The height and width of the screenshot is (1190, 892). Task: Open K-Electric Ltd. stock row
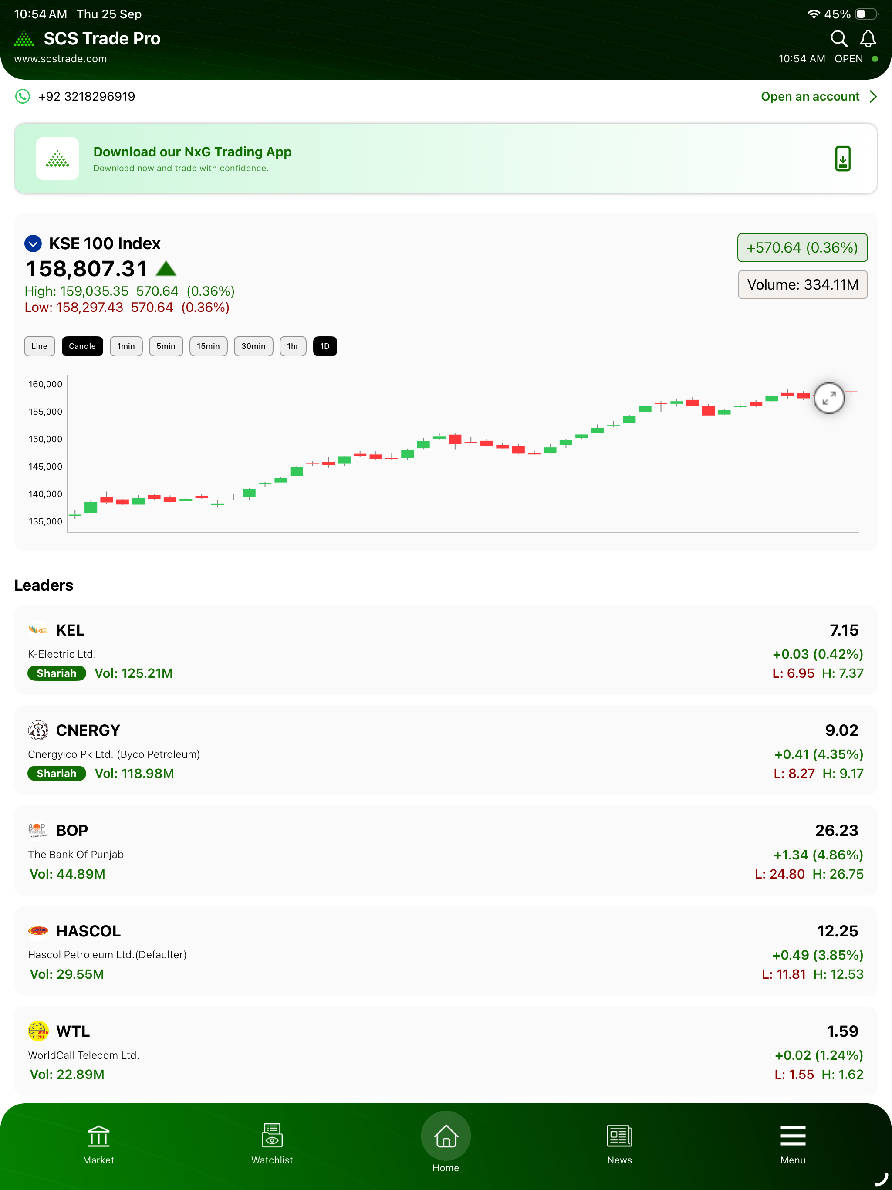pos(446,650)
